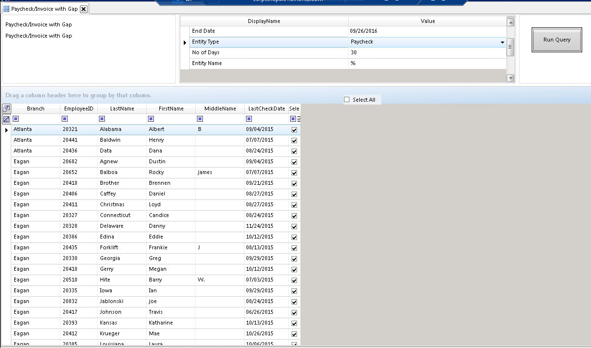This screenshot has width=591, height=348.
Task: Uncheck the Select box for Data Dana
Action: pyautogui.click(x=294, y=152)
